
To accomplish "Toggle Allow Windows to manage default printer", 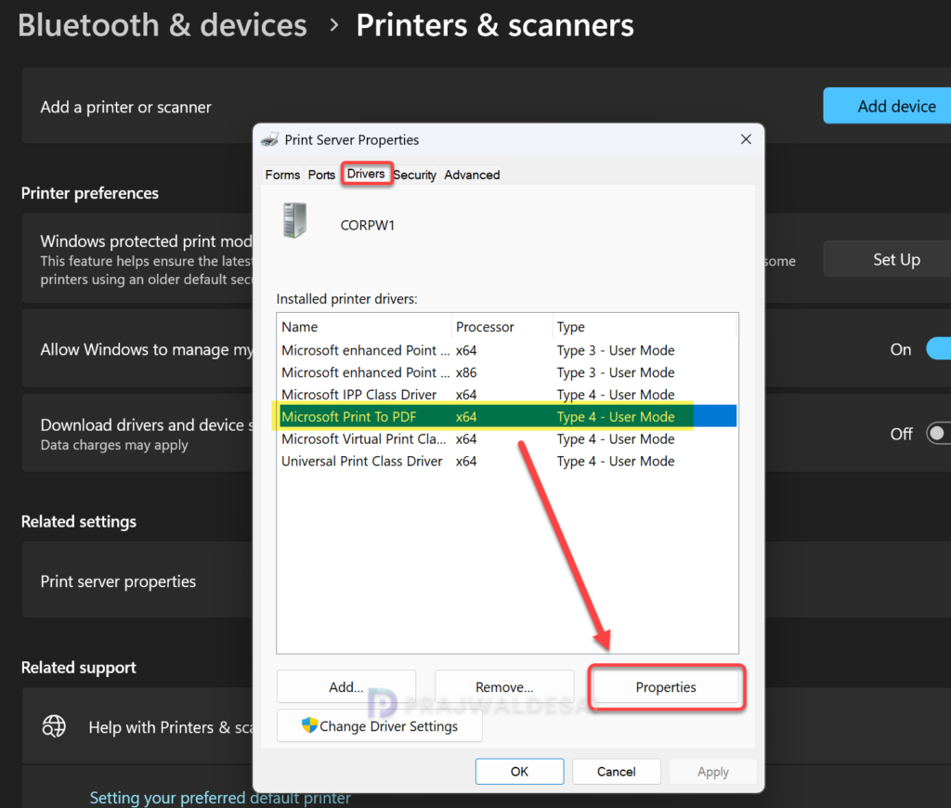I will [x=938, y=349].
